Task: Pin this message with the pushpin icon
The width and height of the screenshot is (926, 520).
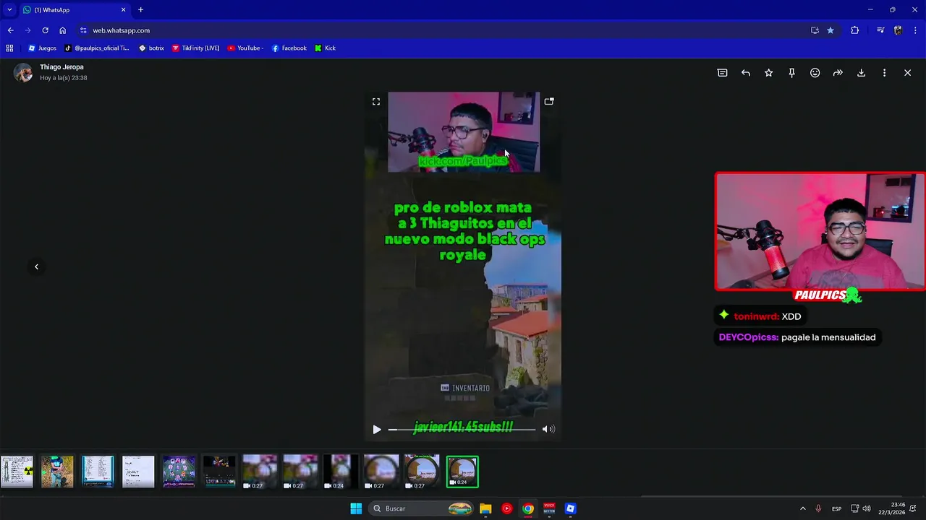Action: [791, 73]
